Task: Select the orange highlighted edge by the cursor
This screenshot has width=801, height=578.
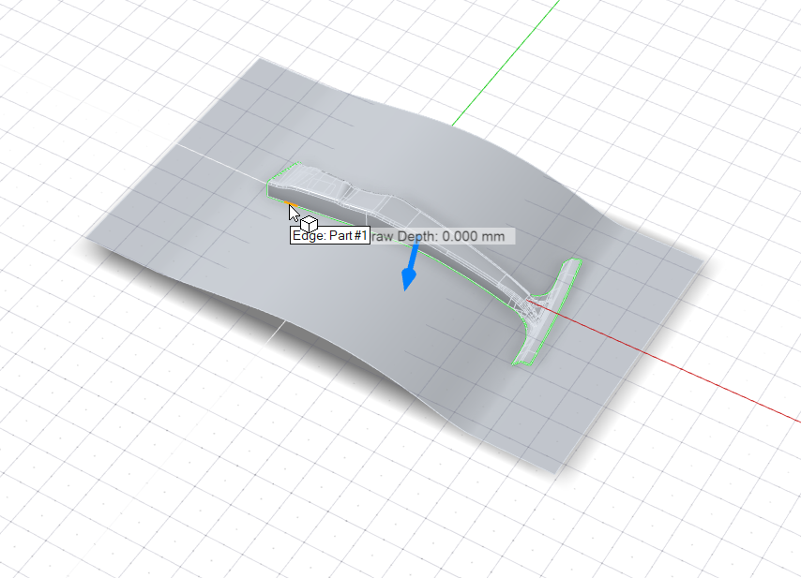Action: [280, 200]
